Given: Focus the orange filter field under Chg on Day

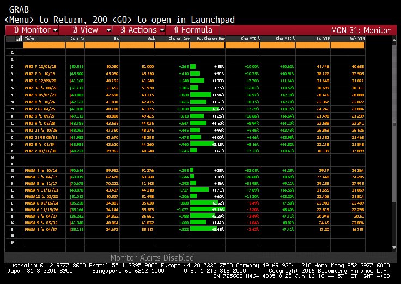Looking at the screenshot, I should [x=172, y=45].
